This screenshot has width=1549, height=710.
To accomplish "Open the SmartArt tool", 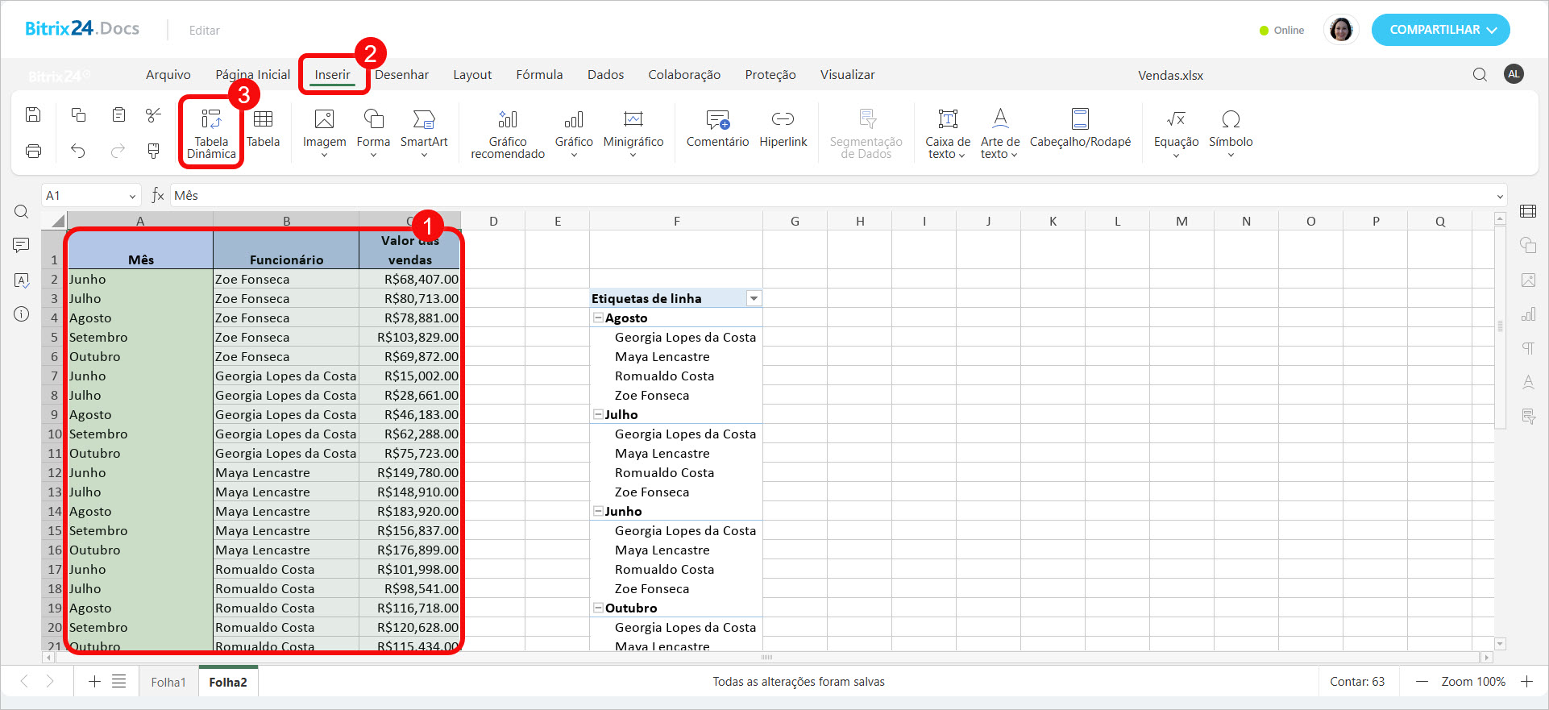I will [423, 120].
